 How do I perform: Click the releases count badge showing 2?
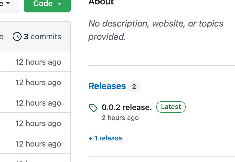tap(134, 87)
